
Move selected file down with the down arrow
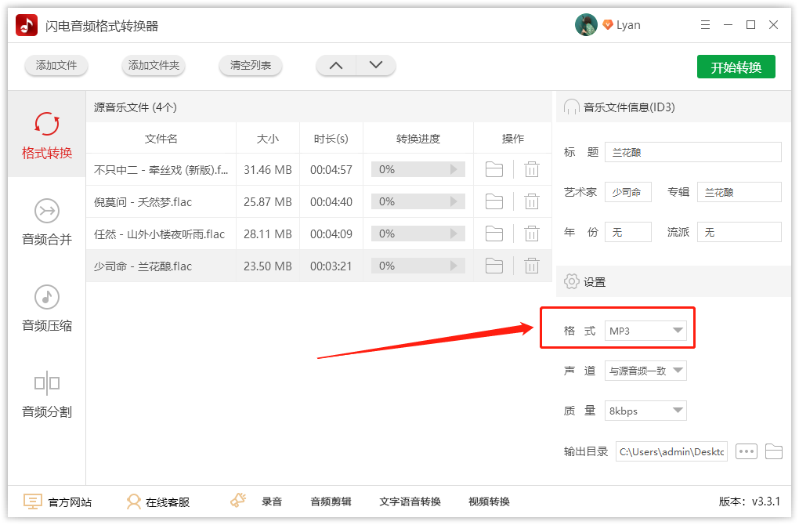pos(376,66)
